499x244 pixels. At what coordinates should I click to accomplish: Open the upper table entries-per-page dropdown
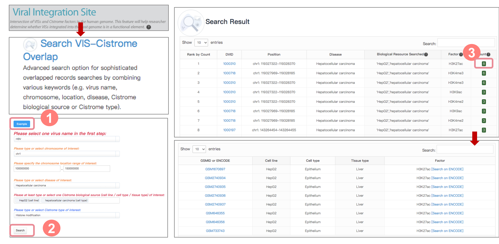[201, 42]
